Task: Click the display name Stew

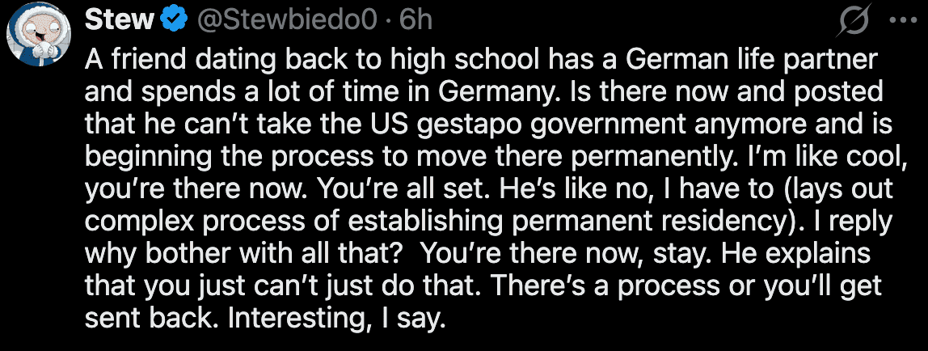Action: pos(118,19)
